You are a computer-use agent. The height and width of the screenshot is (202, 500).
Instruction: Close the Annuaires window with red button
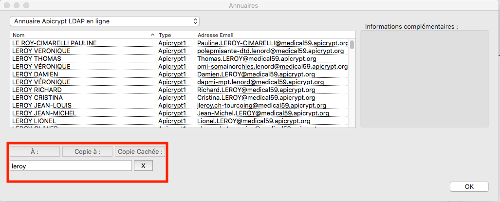[x=7, y=5]
